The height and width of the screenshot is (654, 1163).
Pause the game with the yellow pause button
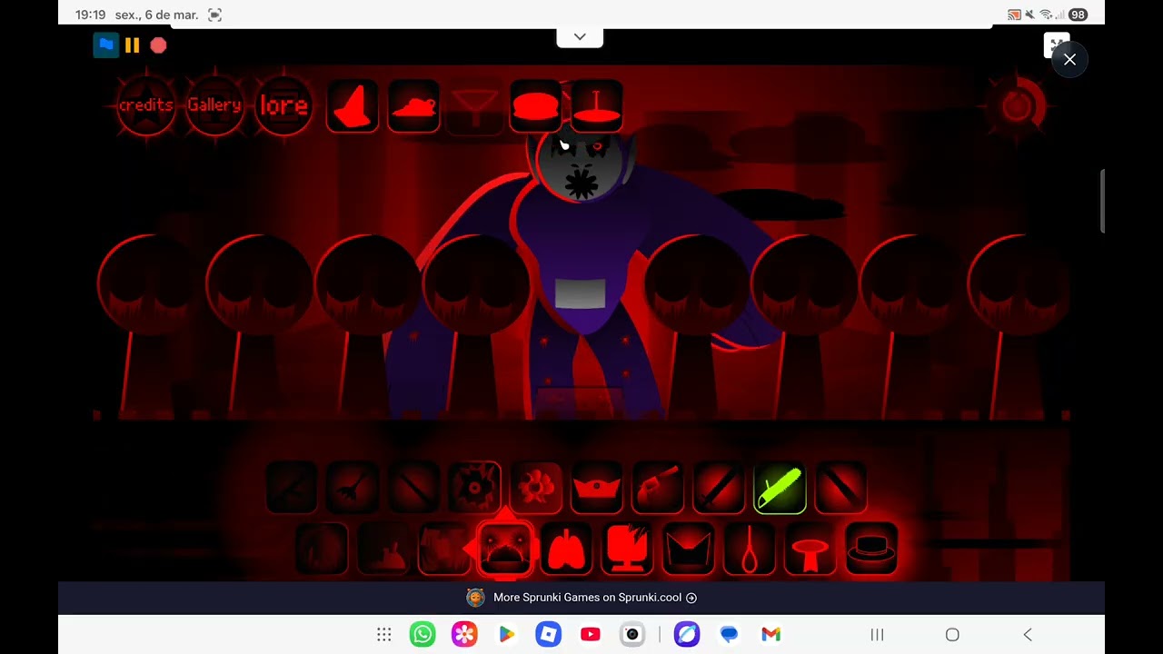[x=133, y=45]
